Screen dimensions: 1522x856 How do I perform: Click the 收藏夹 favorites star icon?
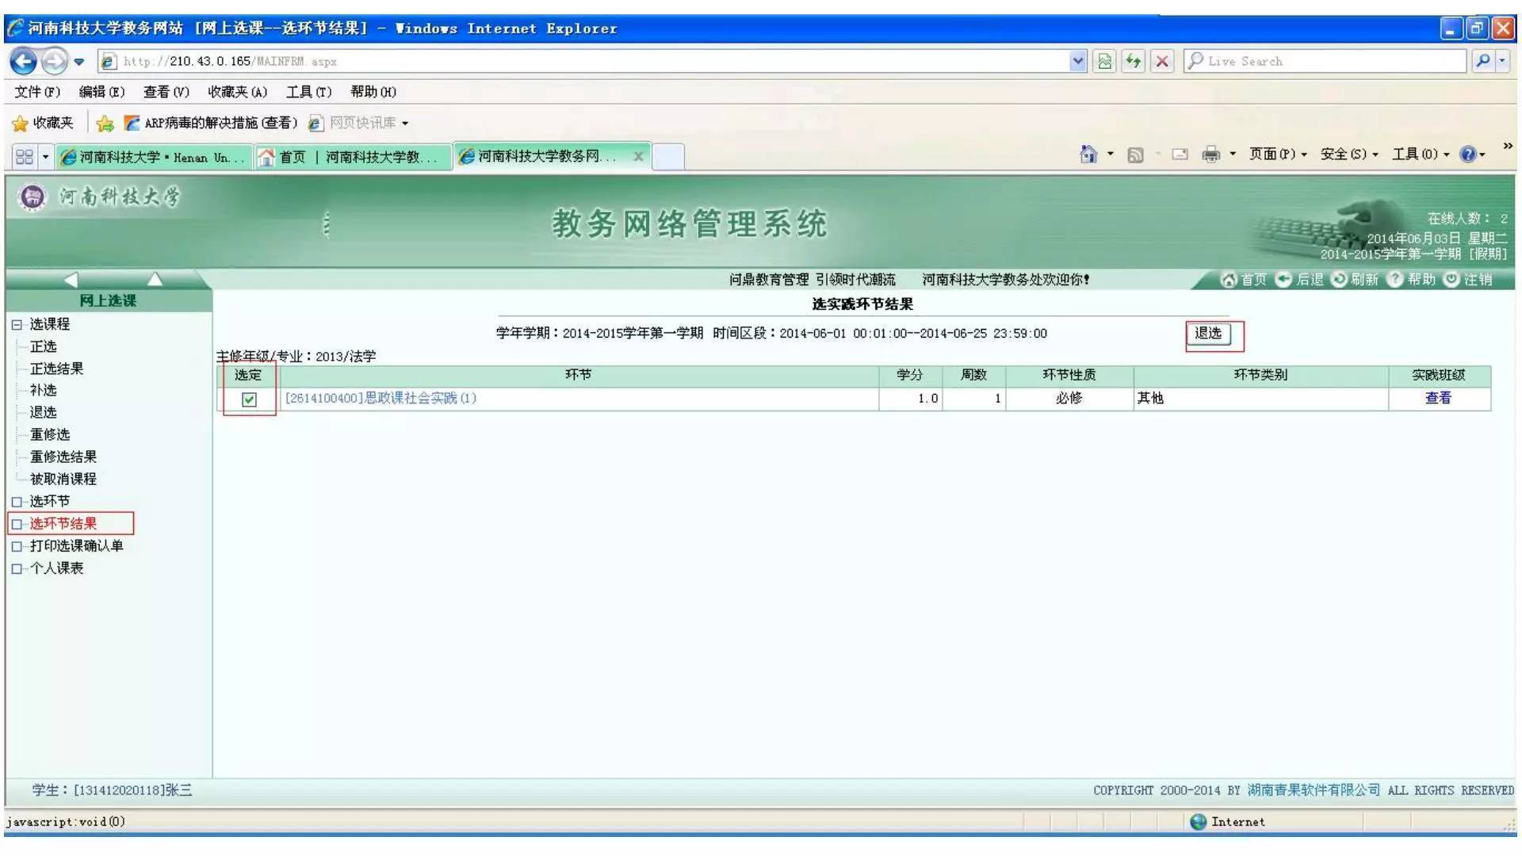(20, 123)
